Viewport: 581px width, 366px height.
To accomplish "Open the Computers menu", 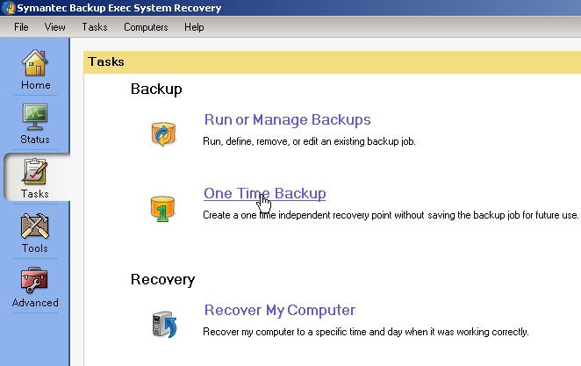I will point(146,27).
